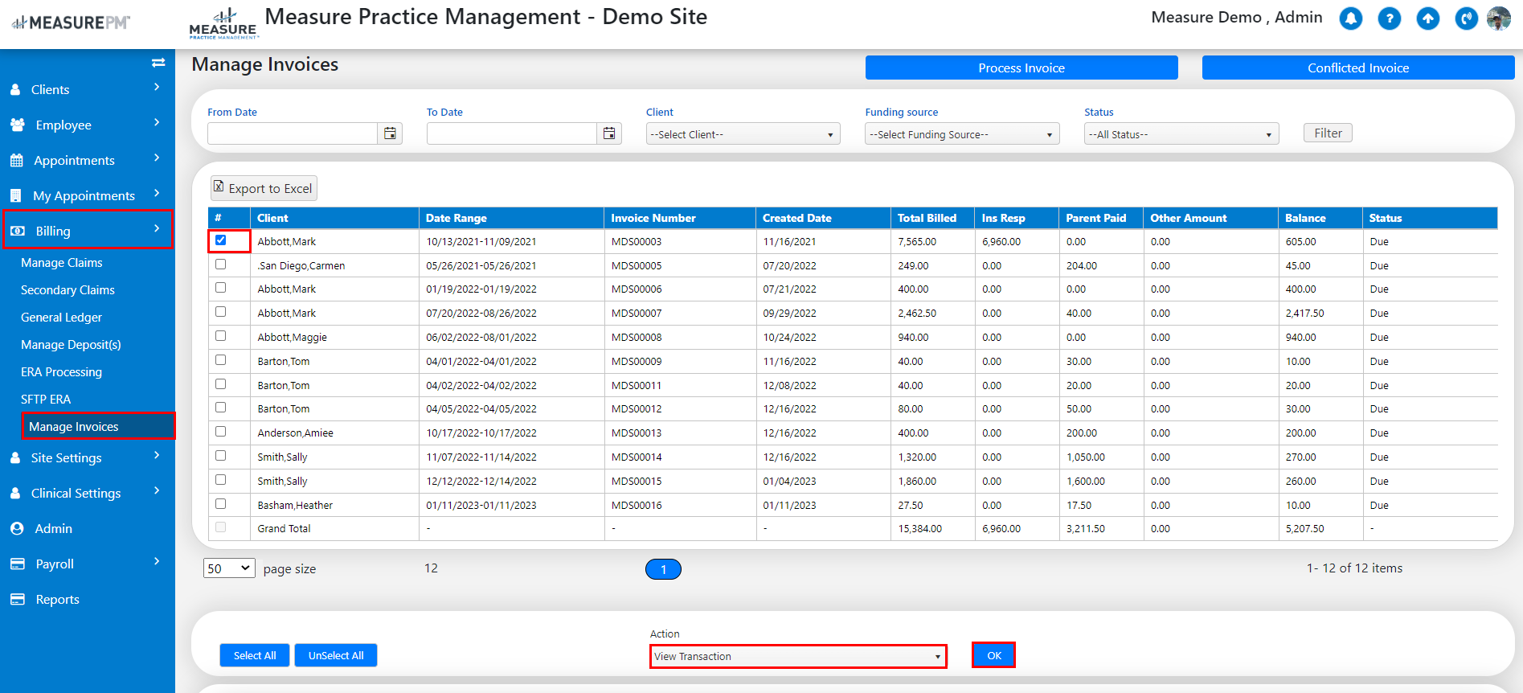Collapse the Billing menu chevron

coord(157,228)
